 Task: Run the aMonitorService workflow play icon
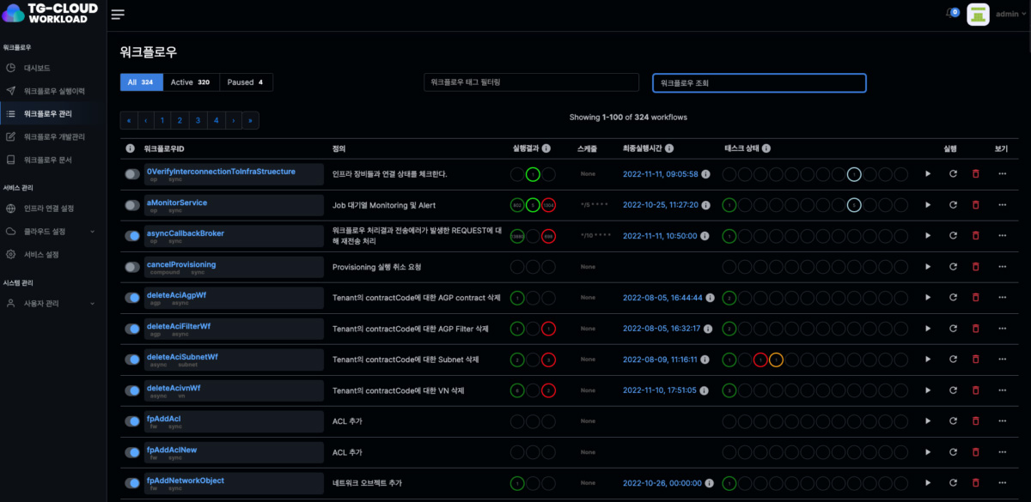[927, 205]
